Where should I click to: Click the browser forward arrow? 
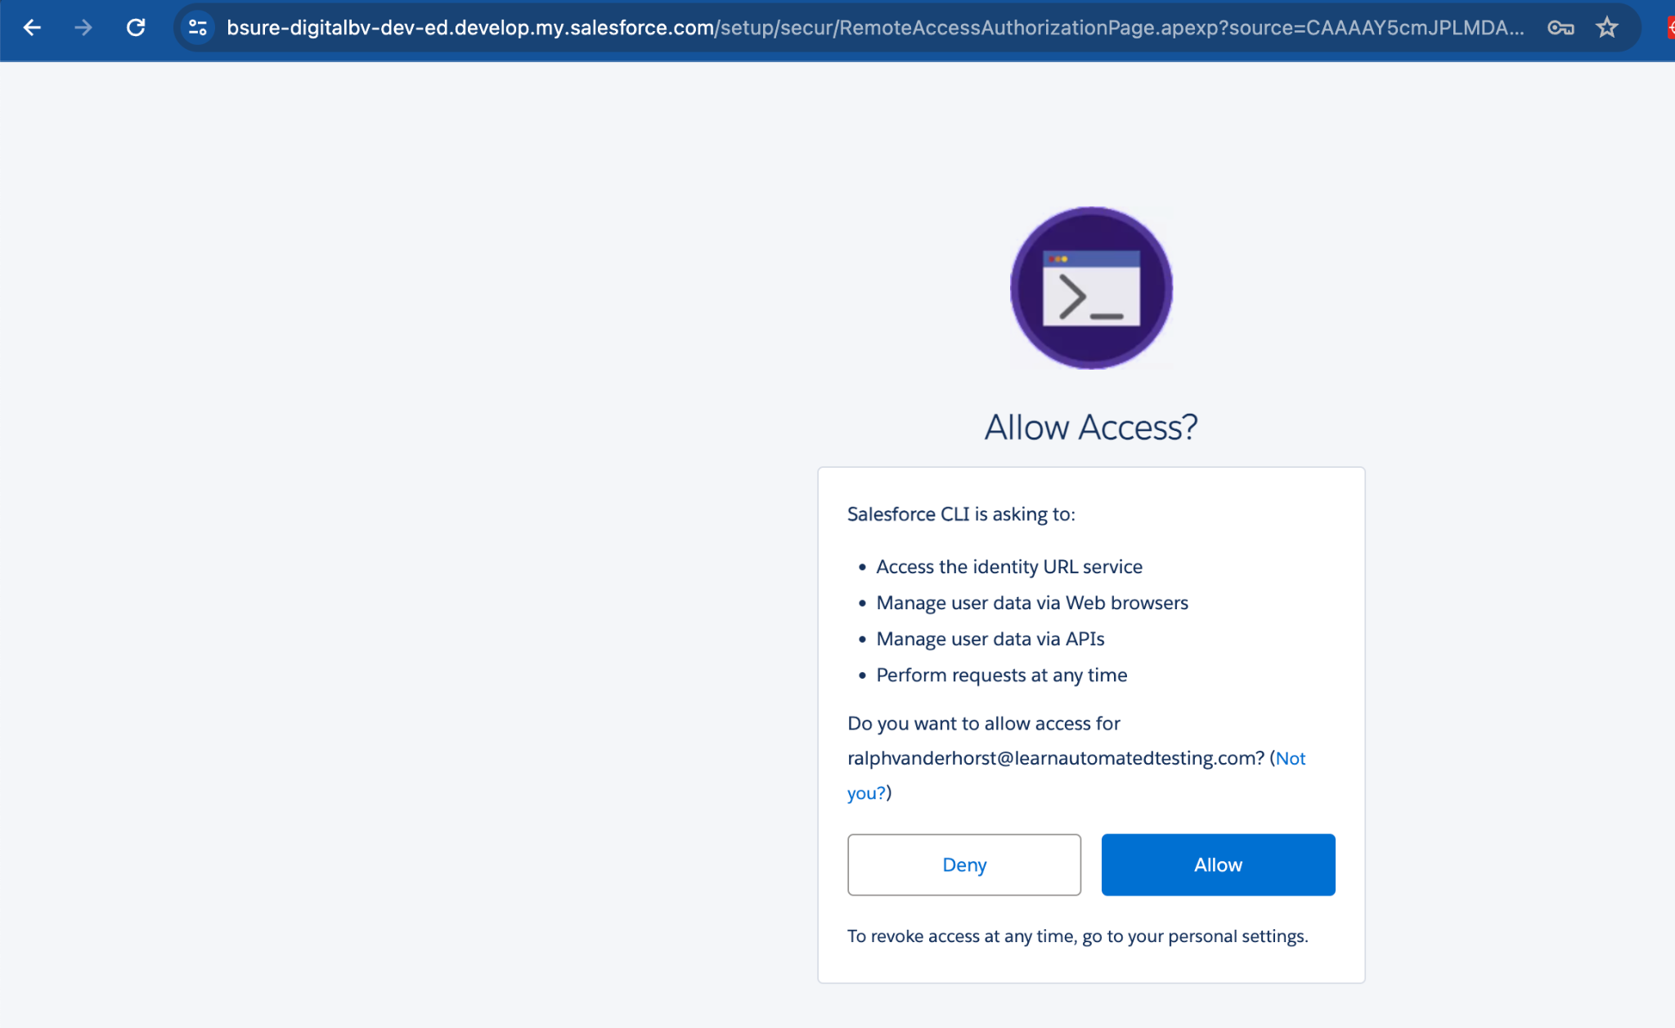coord(83,27)
